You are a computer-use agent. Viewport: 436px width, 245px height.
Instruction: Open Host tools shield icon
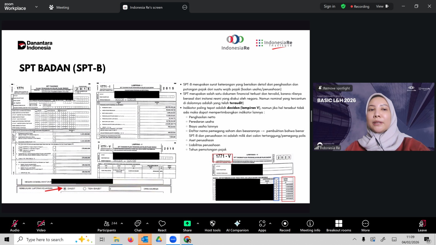(213, 226)
